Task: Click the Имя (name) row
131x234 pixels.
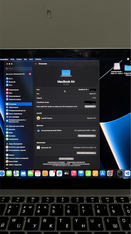Action: pyautogui.click(x=66, y=90)
